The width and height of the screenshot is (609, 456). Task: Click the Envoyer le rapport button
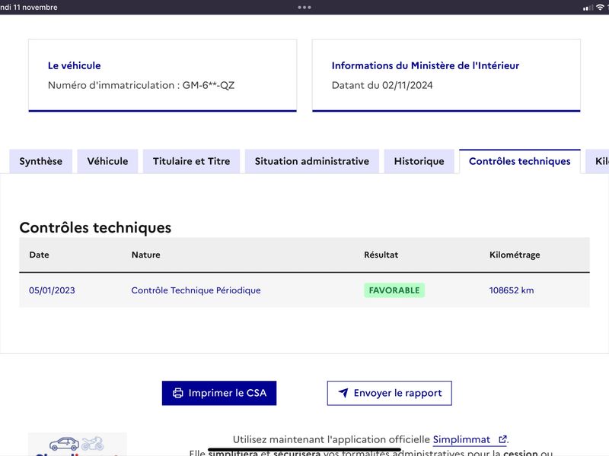[x=390, y=393]
